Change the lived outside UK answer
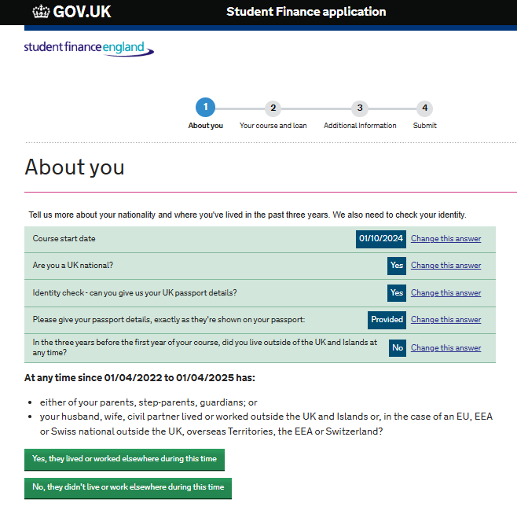 coord(445,347)
